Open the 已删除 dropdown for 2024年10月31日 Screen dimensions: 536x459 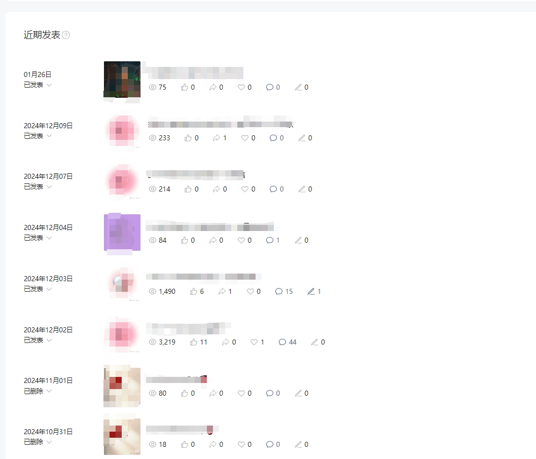tap(49, 442)
